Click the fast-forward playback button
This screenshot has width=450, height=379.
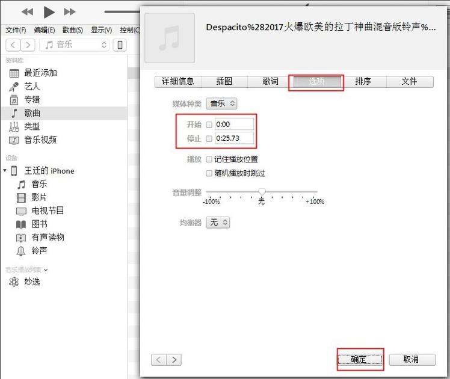pos(70,12)
